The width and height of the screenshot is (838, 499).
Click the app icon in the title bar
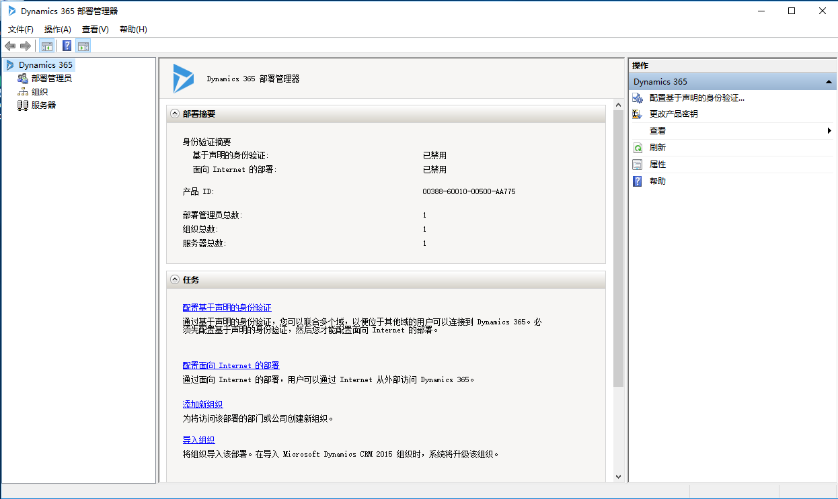point(12,11)
